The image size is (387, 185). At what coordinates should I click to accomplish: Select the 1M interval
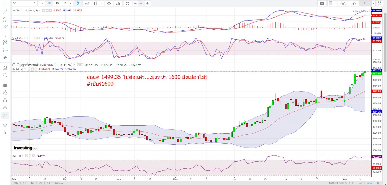[57, 3]
